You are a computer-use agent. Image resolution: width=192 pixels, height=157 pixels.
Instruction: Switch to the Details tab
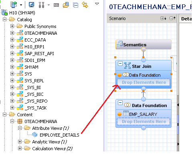[186, 19]
